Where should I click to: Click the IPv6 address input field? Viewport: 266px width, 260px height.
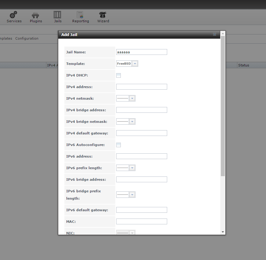click(x=142, y=156)
